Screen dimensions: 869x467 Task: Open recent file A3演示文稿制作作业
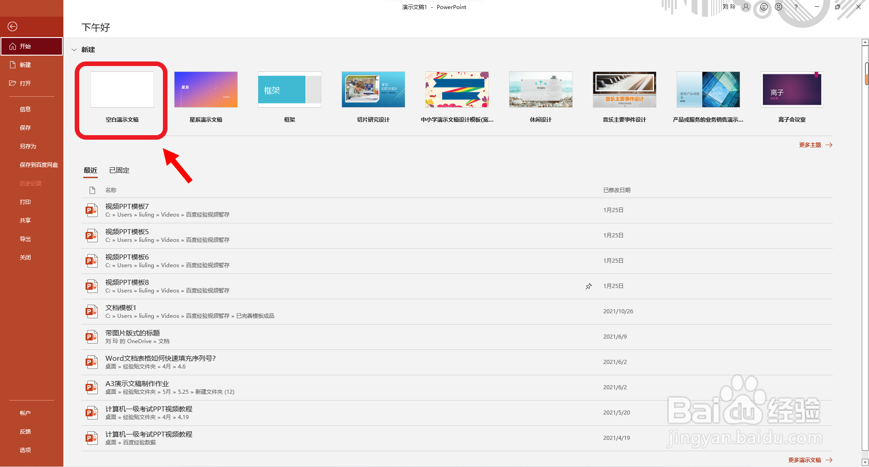coord(457,387)
